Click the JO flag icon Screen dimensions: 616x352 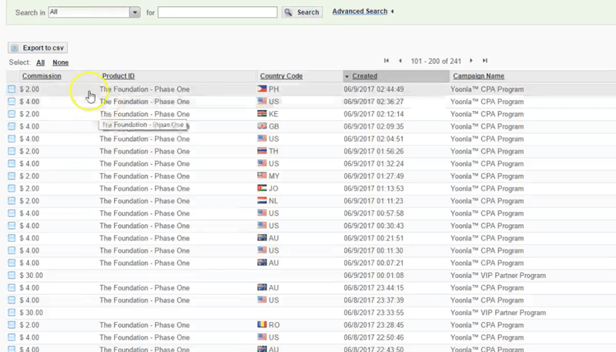[262, 188]
